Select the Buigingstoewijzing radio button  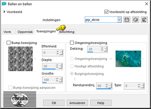72,74
